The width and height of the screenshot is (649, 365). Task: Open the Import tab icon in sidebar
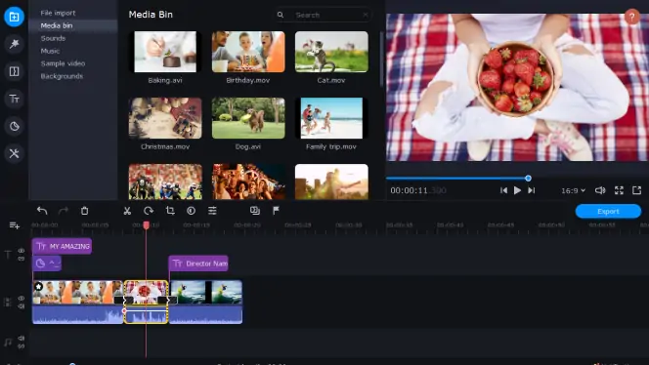point(14,17)
